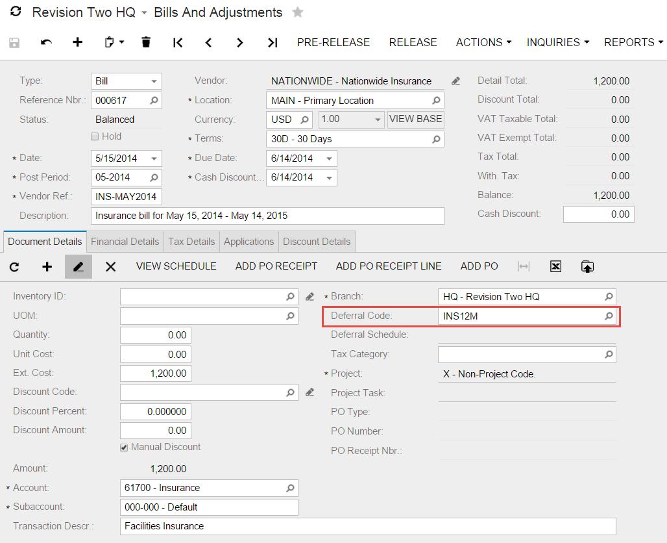Open Due Date calendar dropdown
Screen dimensions: 667x543
[329, 158]
